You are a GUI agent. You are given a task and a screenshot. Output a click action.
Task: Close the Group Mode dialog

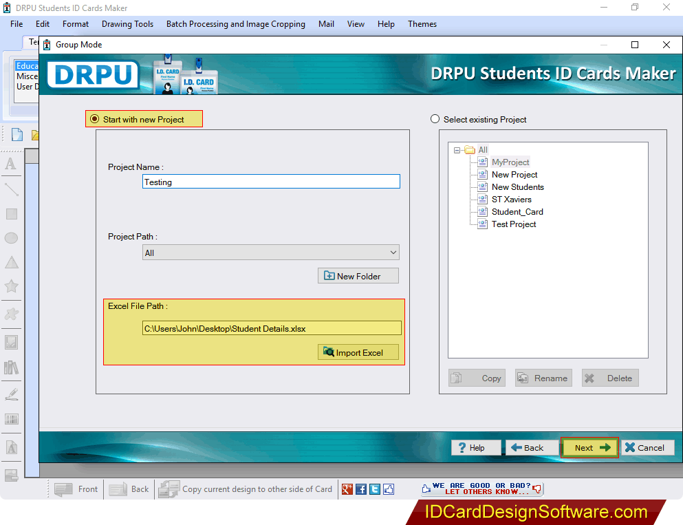[666, 45]
